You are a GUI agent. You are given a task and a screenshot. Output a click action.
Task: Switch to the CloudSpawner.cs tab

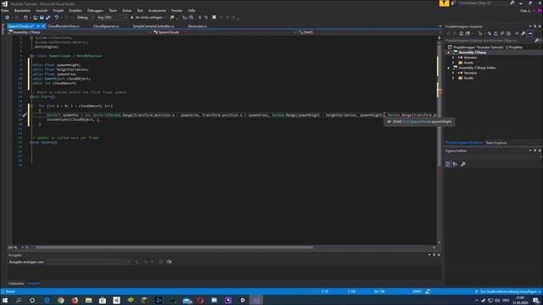(106, 26)
